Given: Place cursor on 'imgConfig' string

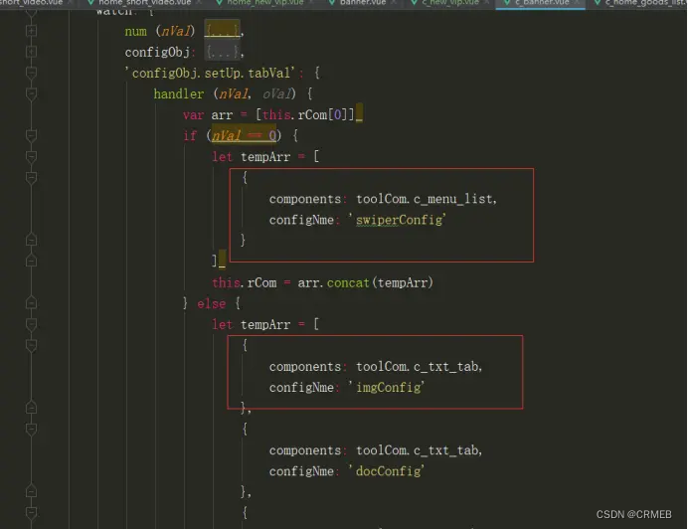Looking at the screenshot, I should click(x=387, y=387).
